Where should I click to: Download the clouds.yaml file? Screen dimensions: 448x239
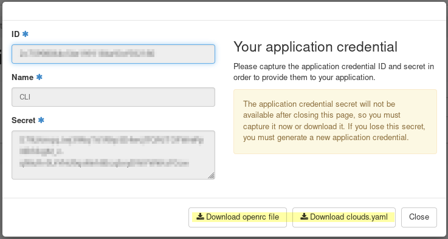tap(343, 217)
